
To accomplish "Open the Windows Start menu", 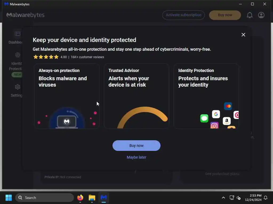I will pos(9,198).
